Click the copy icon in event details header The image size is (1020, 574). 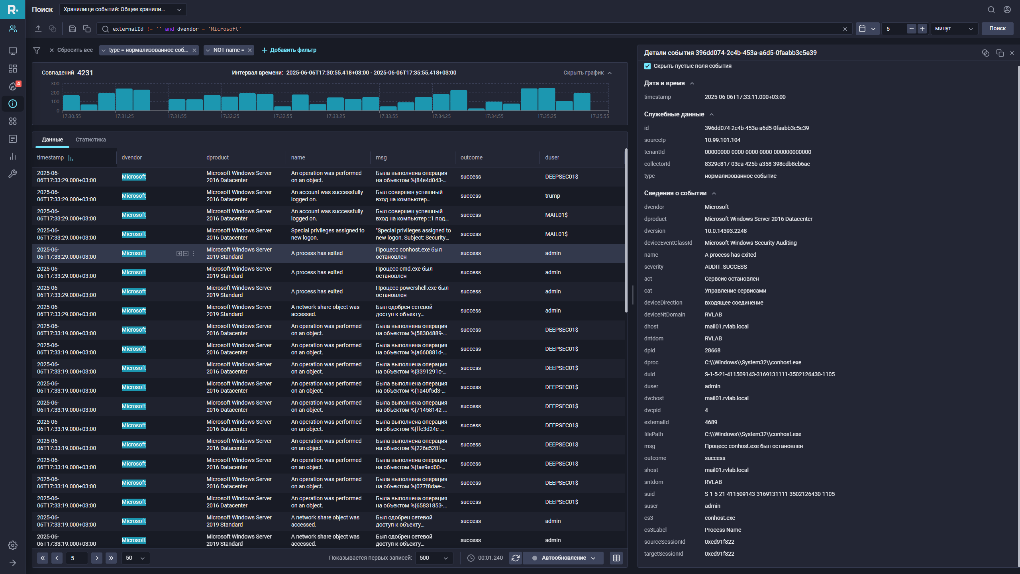pos(1000,53)
